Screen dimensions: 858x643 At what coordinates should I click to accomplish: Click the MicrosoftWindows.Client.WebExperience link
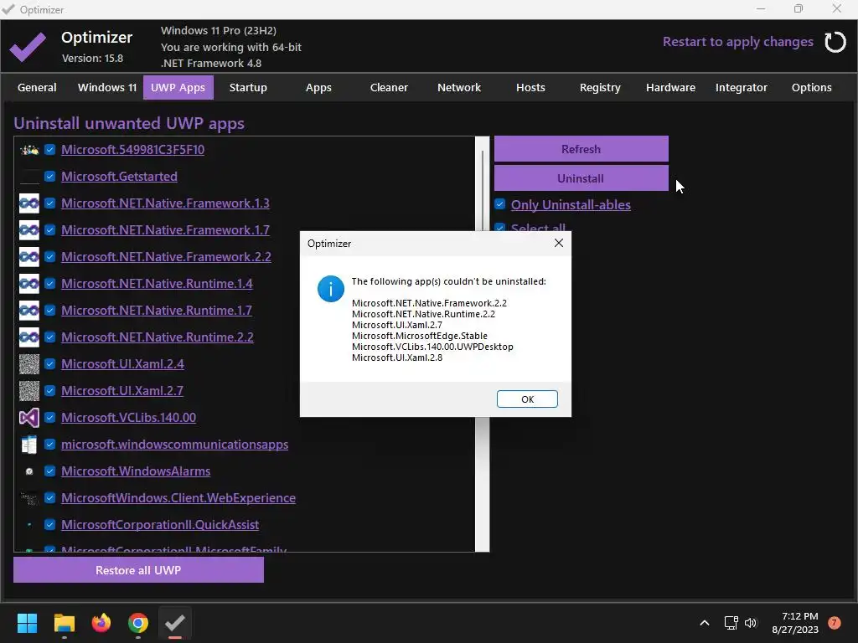(x=178, y=498)
